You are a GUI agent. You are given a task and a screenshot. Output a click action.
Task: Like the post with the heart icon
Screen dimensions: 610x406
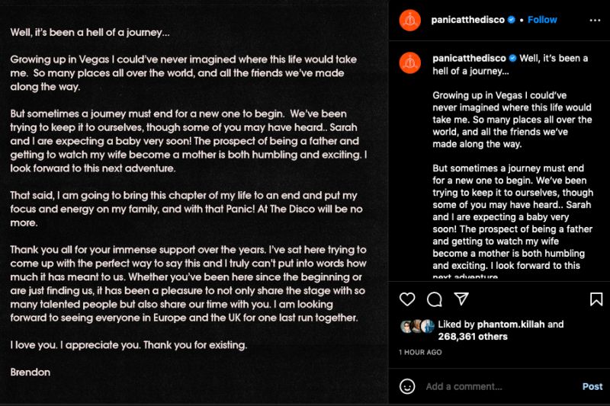click(x=408, y=299)
